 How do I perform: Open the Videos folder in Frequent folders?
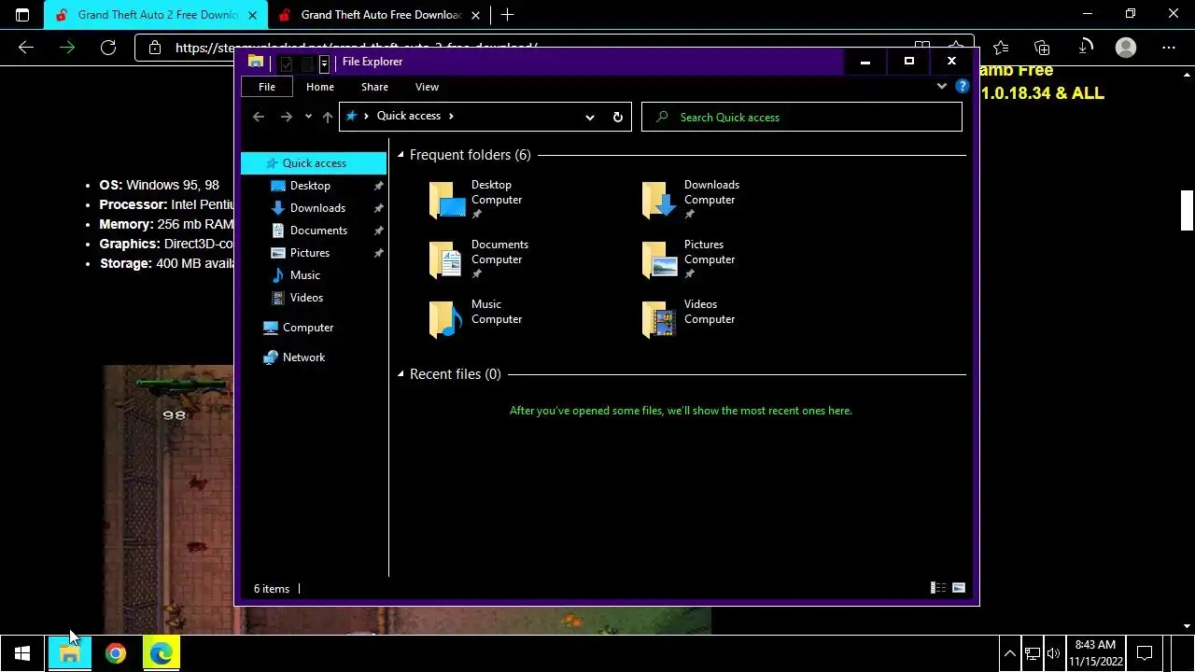point(689,318)
